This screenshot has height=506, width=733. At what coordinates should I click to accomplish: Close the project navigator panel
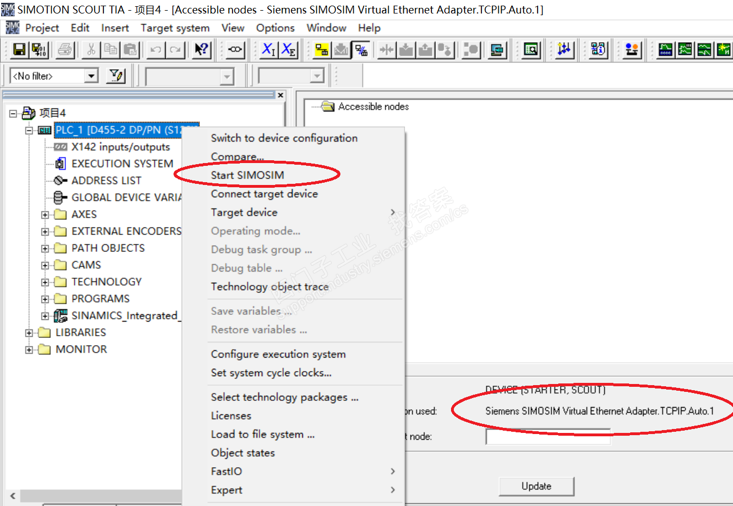(x=281, y=95)
